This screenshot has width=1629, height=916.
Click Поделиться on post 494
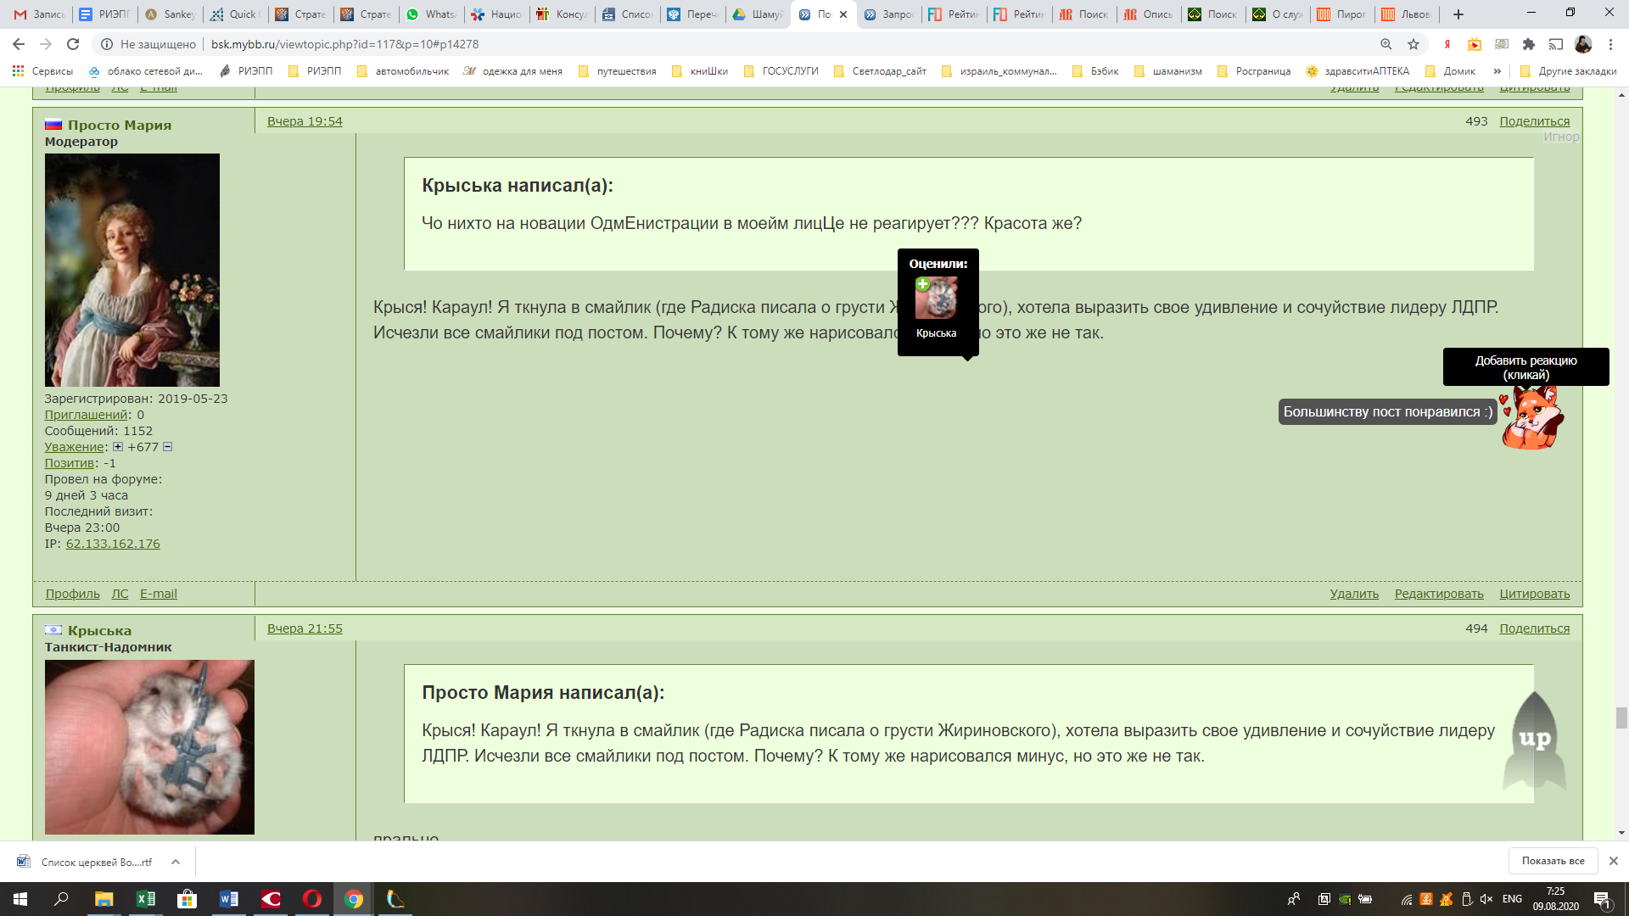click(x=1534, y=628)
